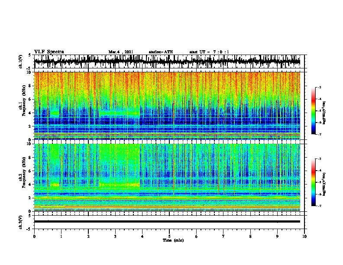
Task: Click time axis tick label "10"
Action: (x=304, y=236)
